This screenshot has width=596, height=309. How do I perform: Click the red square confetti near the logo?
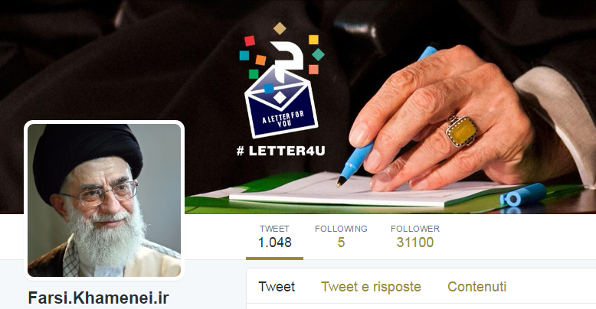(250, 41)
